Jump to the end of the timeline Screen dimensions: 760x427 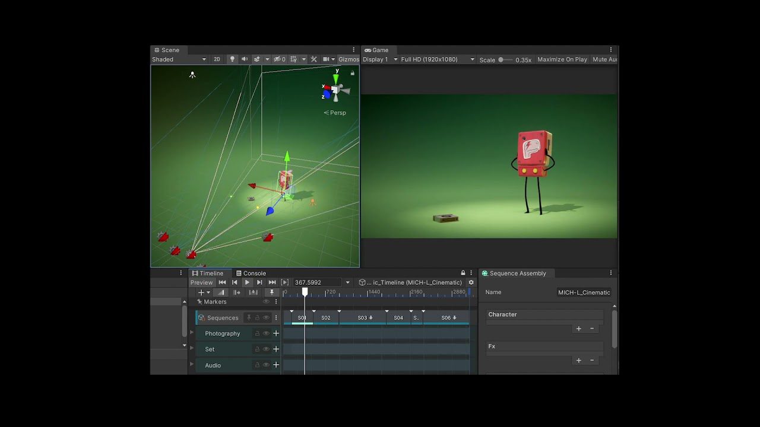272,282
